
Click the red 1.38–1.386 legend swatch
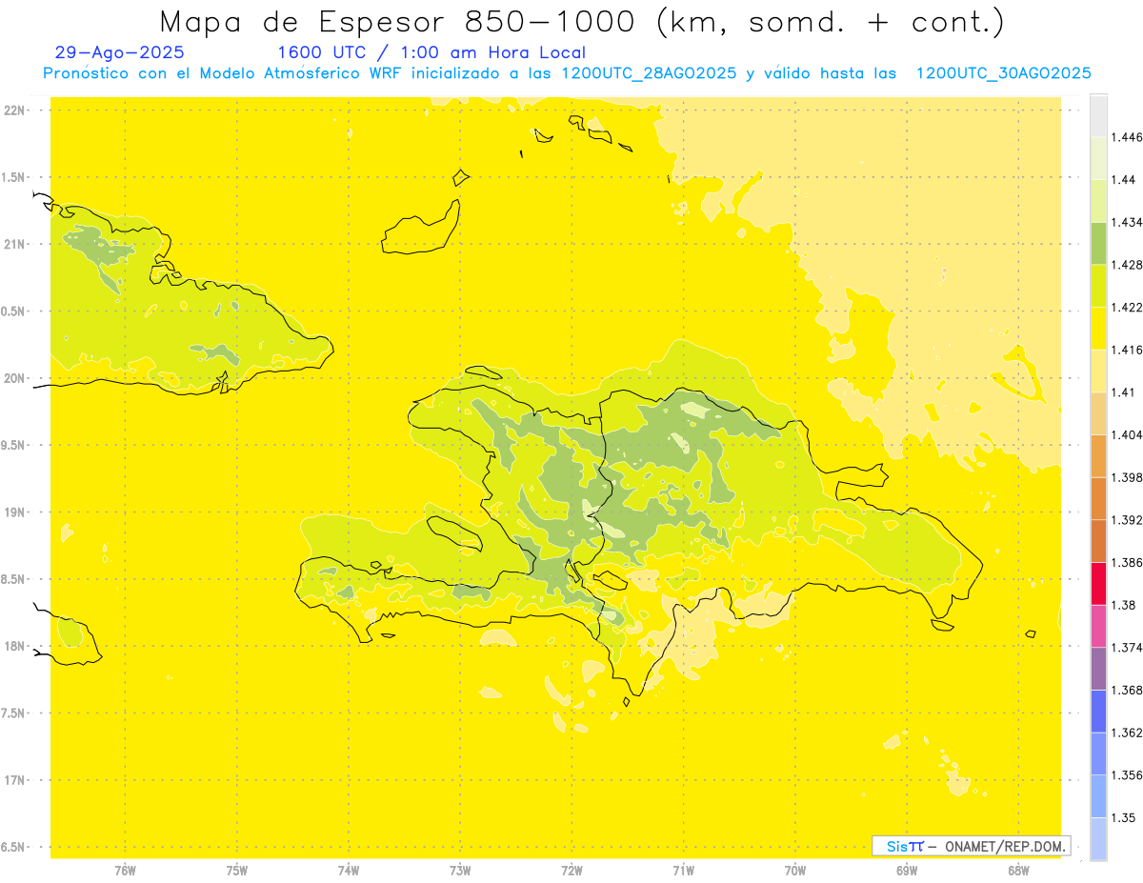coord(1098,584)
